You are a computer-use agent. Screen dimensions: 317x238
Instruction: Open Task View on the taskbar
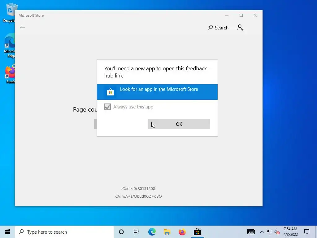pyautogui.click(x=136, y=232)
